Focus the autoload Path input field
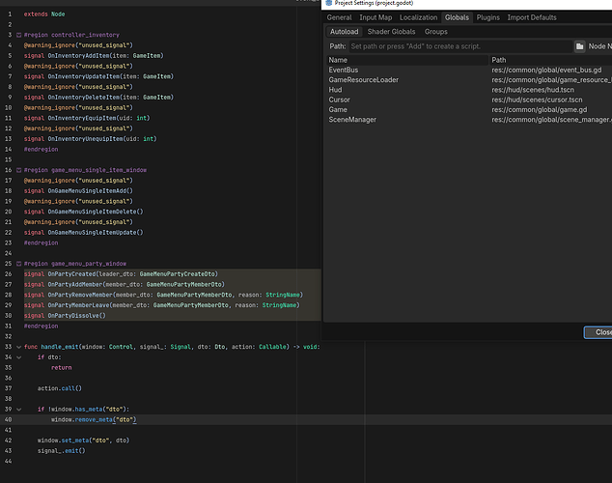The image size is (612, 483). pos(460,46)
